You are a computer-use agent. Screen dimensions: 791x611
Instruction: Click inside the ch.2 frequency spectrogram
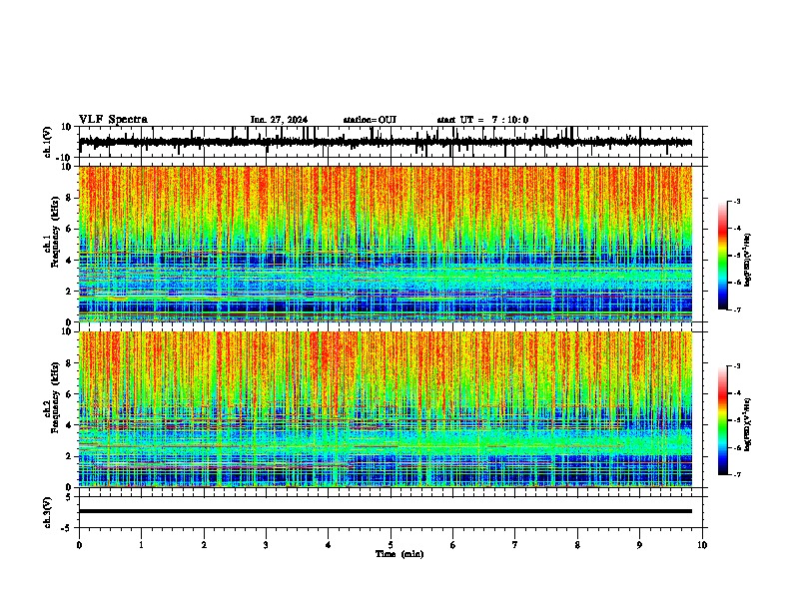pos(386,409)
